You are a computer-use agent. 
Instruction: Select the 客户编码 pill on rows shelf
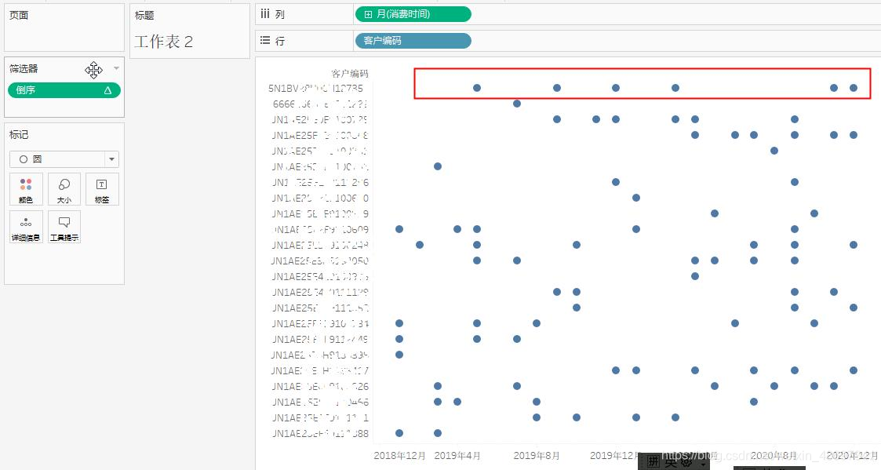click(x=413, y=41)
